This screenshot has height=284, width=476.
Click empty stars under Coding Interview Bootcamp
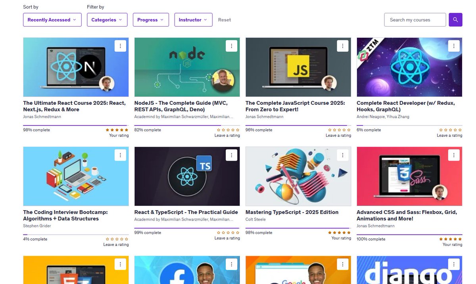117,239
